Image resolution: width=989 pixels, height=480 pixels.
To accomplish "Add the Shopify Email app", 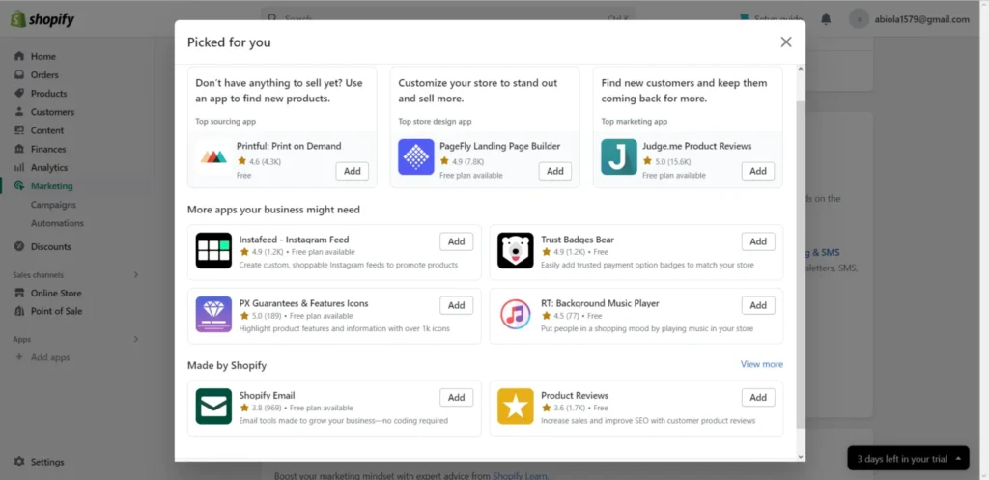I will (x=457, y=397).
